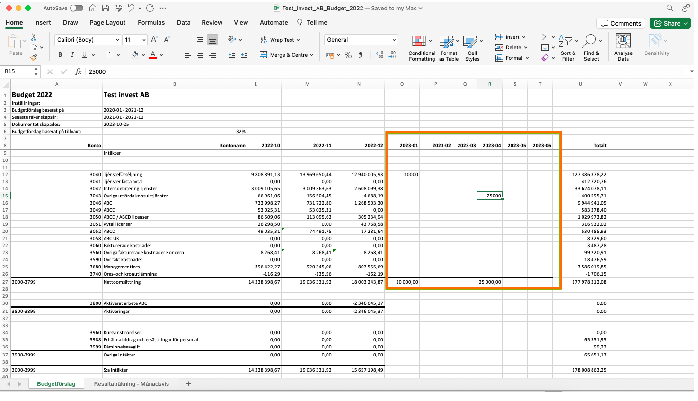Open the Review tab
The image size is (698, 401).
pos(212,22)
